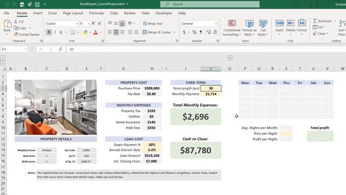The image size is (346, 195).
Task: Click the Accounting dollar format icon
Action: coord(184,32)
